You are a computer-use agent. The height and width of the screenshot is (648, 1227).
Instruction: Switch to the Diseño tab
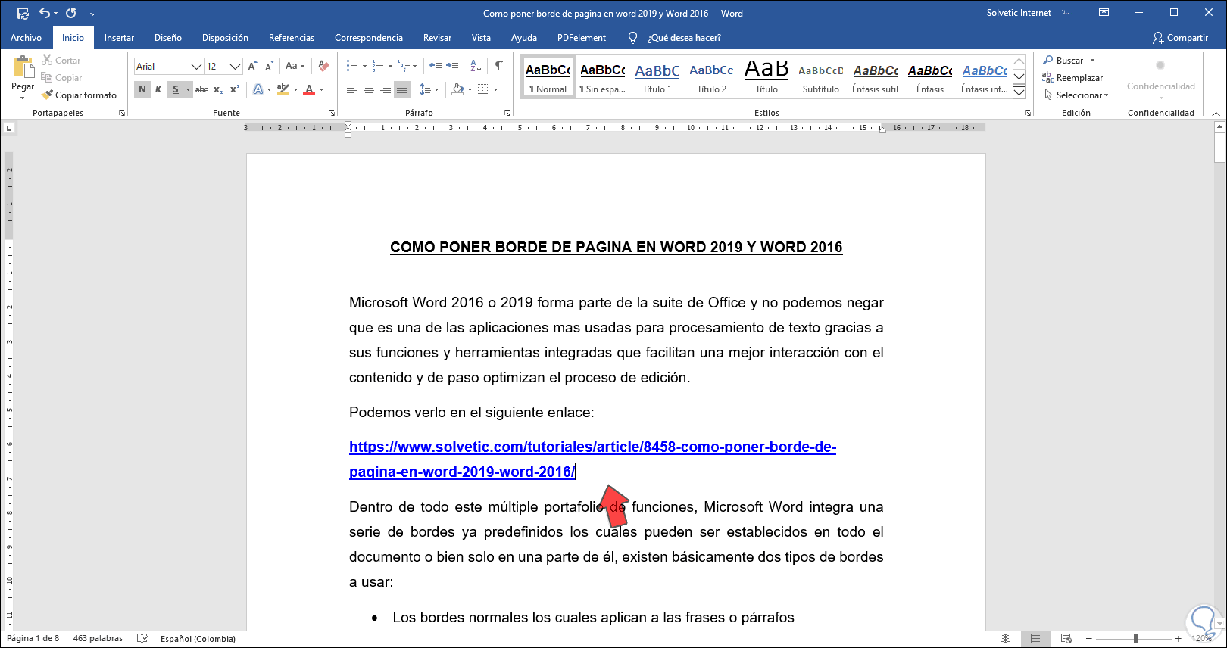168,38
